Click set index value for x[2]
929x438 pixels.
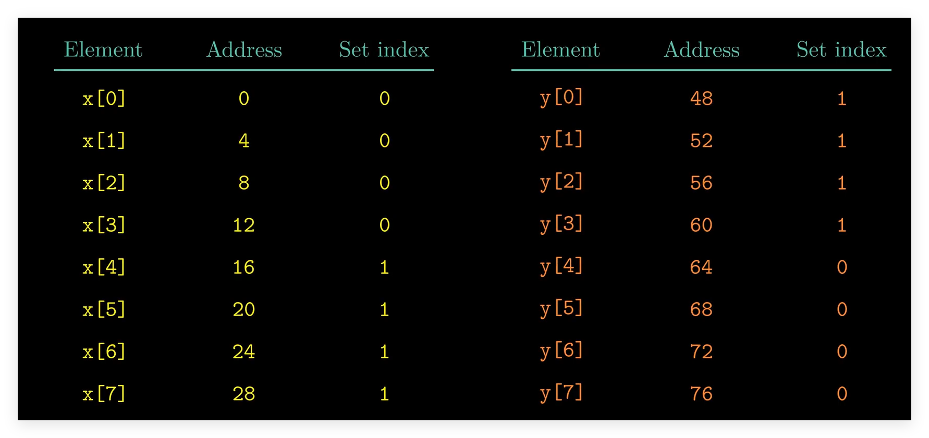point(384,183)
